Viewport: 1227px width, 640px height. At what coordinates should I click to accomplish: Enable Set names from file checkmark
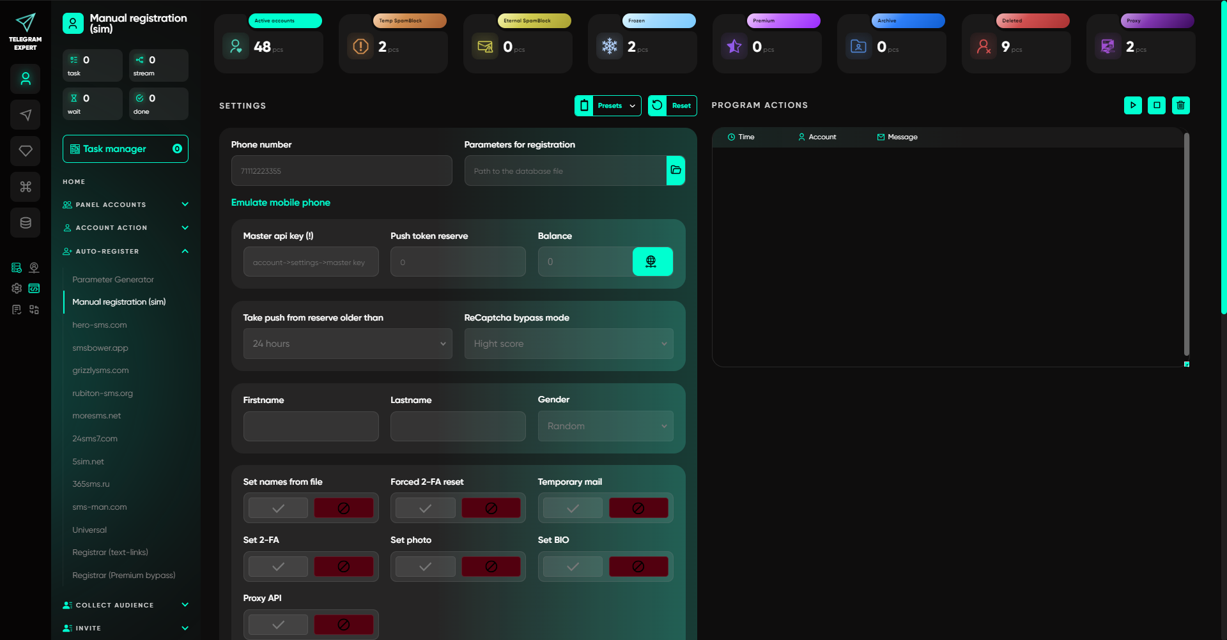(278, 508)
